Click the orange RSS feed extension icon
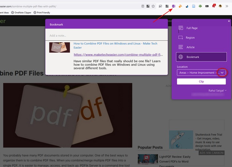The width and height of the screenshot is (232, 167). click(180, 6)
